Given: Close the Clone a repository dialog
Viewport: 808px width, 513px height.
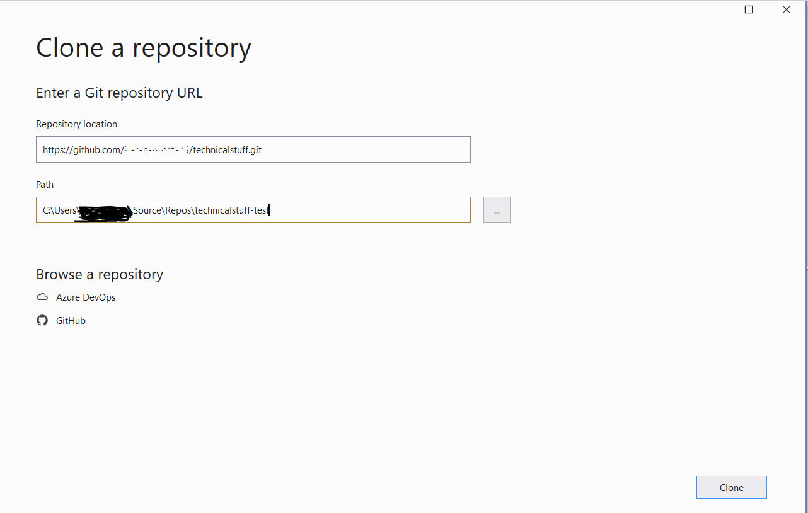Looking at the screenshot, I should (x=787, y=9).
